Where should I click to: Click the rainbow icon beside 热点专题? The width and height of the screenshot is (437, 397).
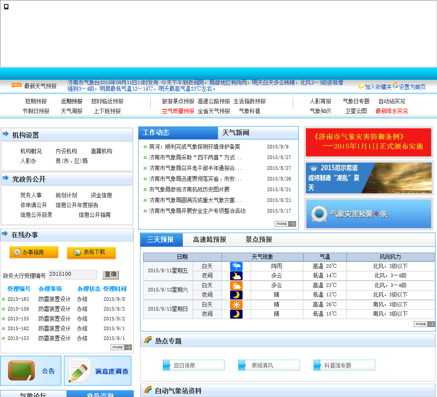tap(148, 340)
